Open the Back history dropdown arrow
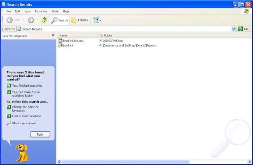The image size is (253, 165). (23, 20)
